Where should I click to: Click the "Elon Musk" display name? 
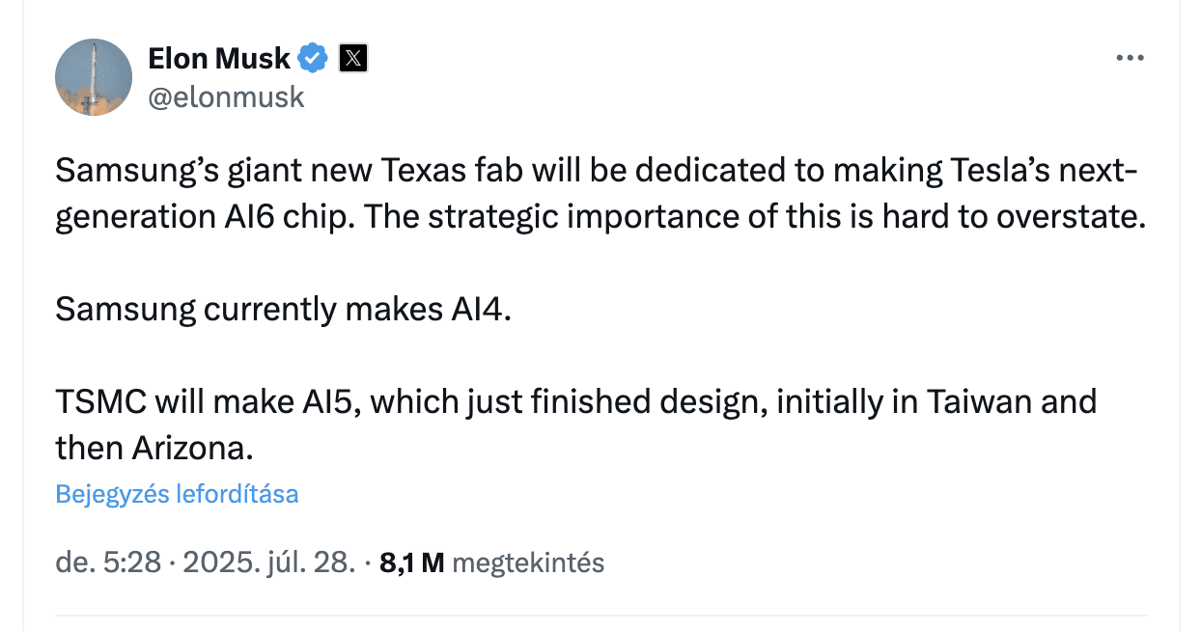pos(219,59)
